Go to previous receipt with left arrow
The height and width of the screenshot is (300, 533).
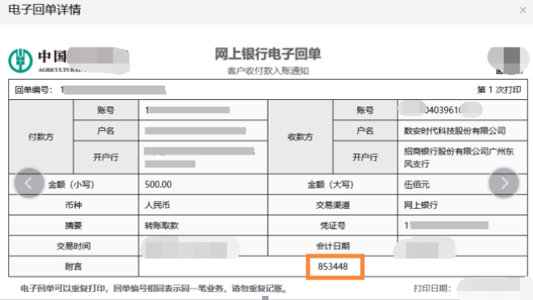click(29, 183)
